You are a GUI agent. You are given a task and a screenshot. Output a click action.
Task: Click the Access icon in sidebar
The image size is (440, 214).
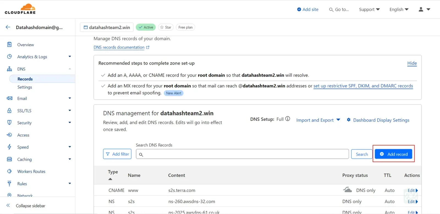pos(9,135)
